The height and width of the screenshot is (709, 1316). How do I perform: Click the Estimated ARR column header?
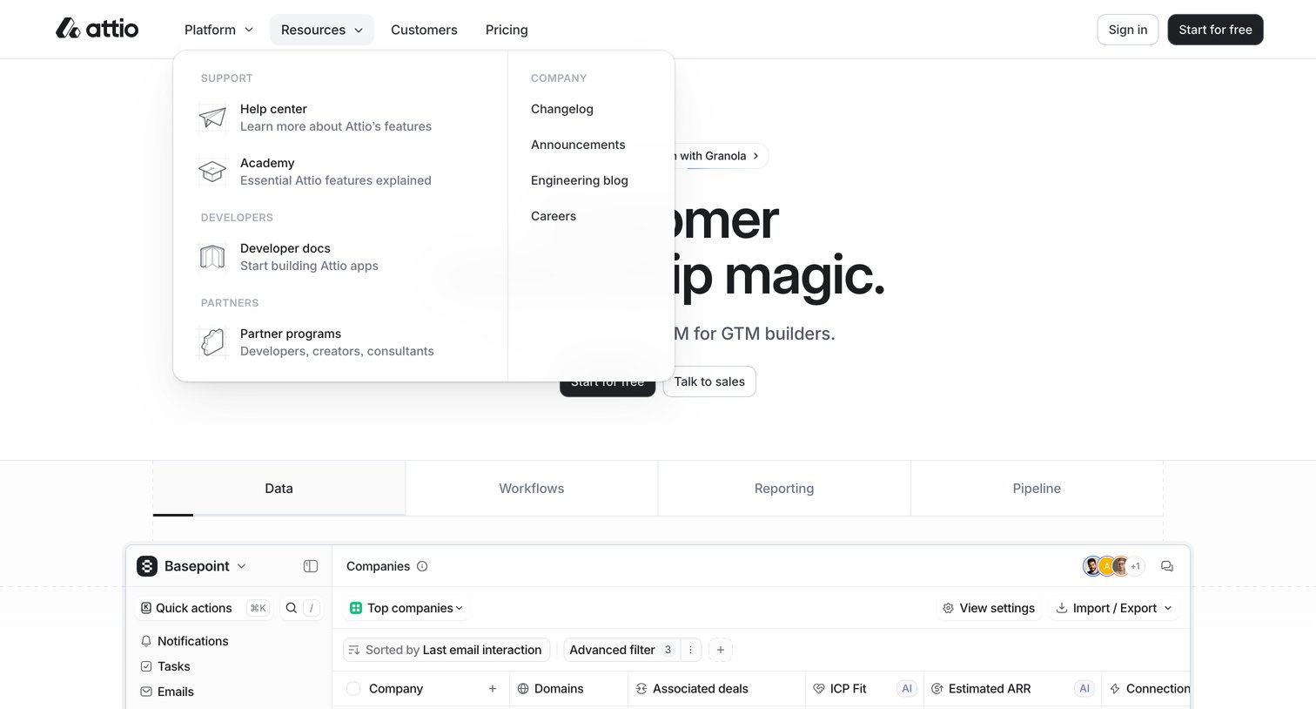pos(1012,688)
